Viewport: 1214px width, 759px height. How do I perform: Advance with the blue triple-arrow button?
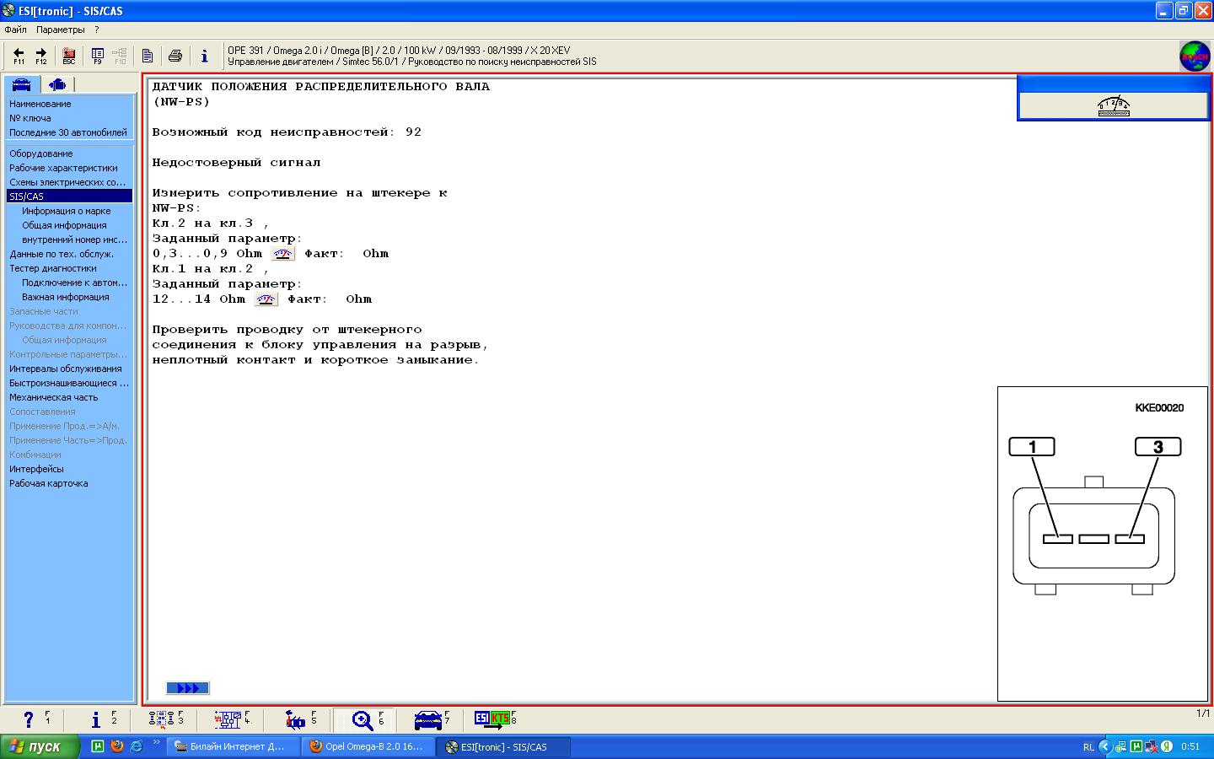(188, 688)
